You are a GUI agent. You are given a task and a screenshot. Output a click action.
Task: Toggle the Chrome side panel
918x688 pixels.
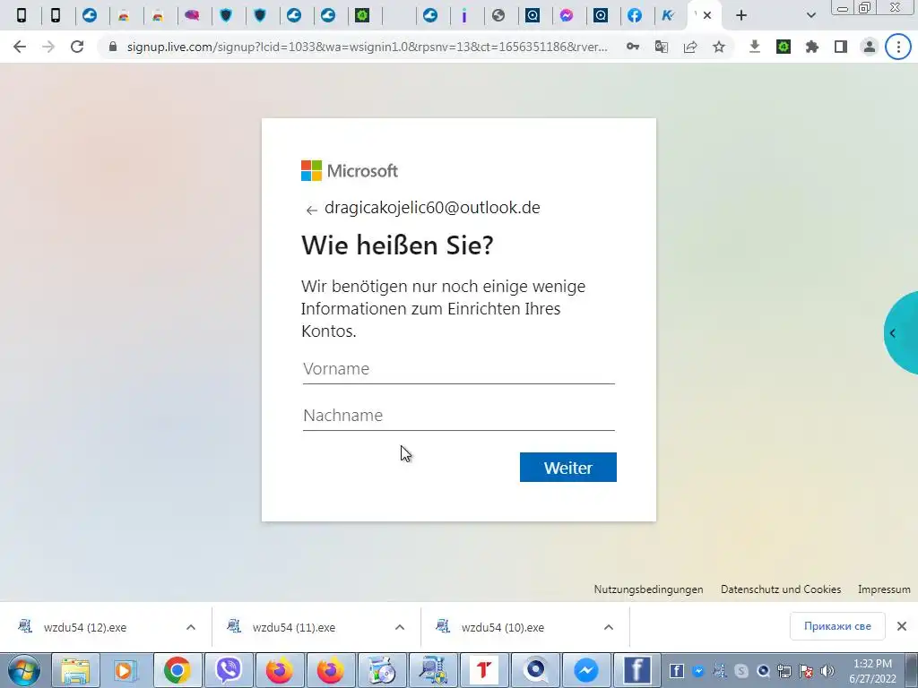[x=841, y=47]
